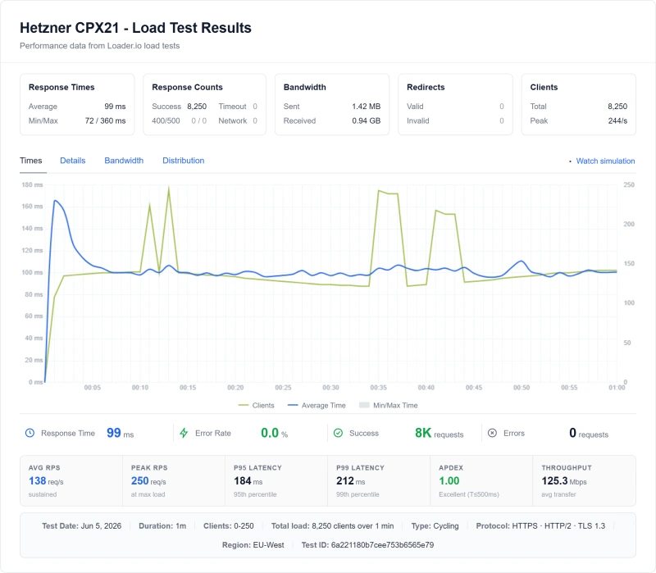
Task: Click the gray Min/Max Time legend swatch
Action: (364, 405)
